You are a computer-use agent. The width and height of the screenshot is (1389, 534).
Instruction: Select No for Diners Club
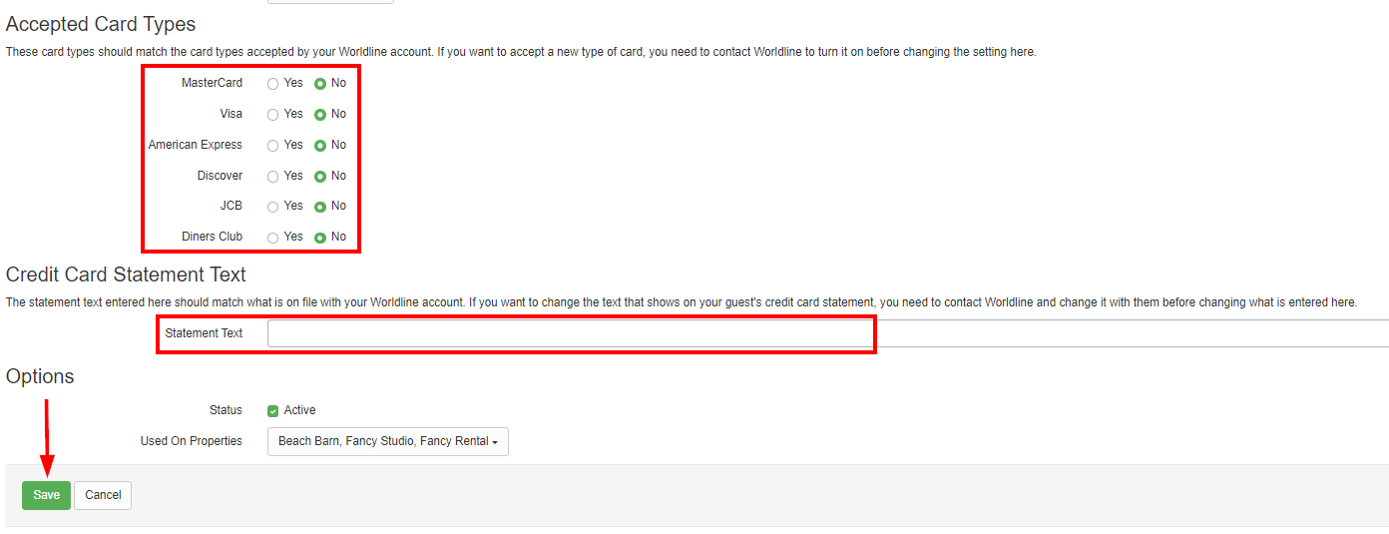click(320, 238)
